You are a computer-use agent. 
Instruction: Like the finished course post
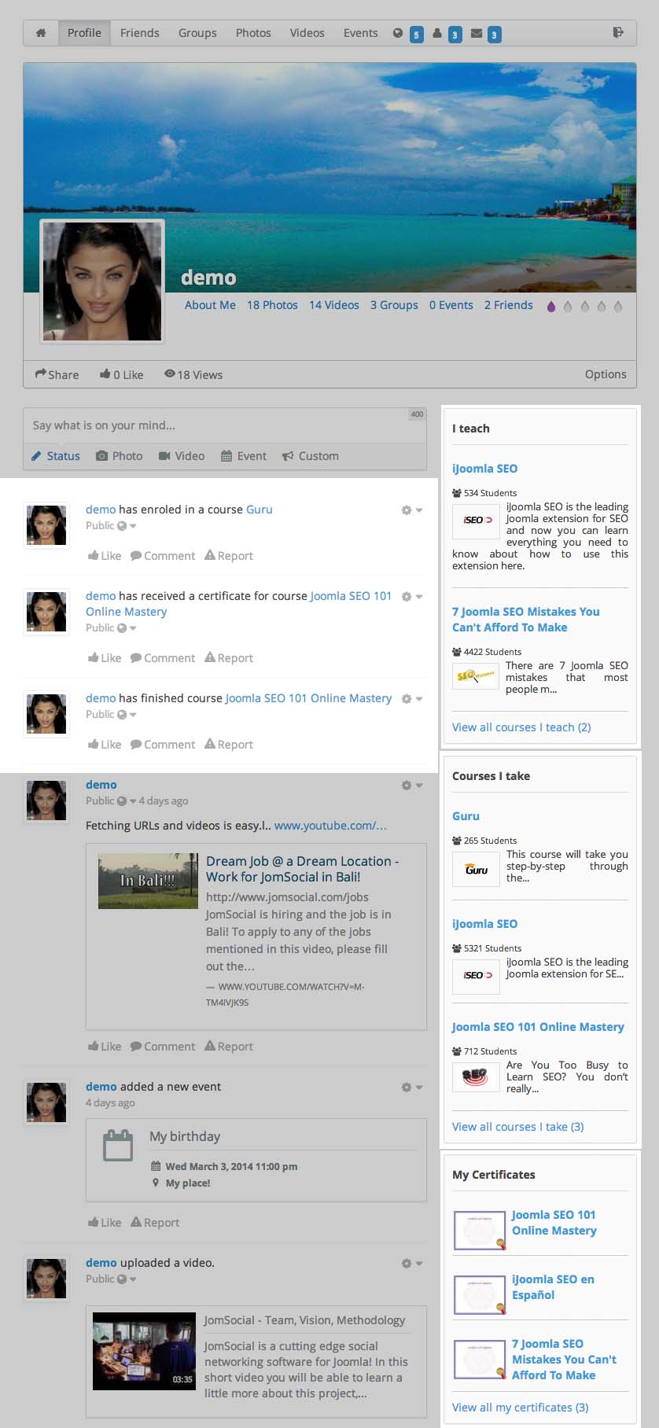pos(105,745)
